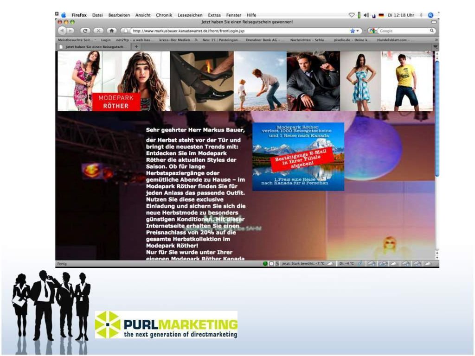Image resolution: width=475 pixels, height=356 pixels.
Task: Click into the Google search field
Action: coord(404,31)
